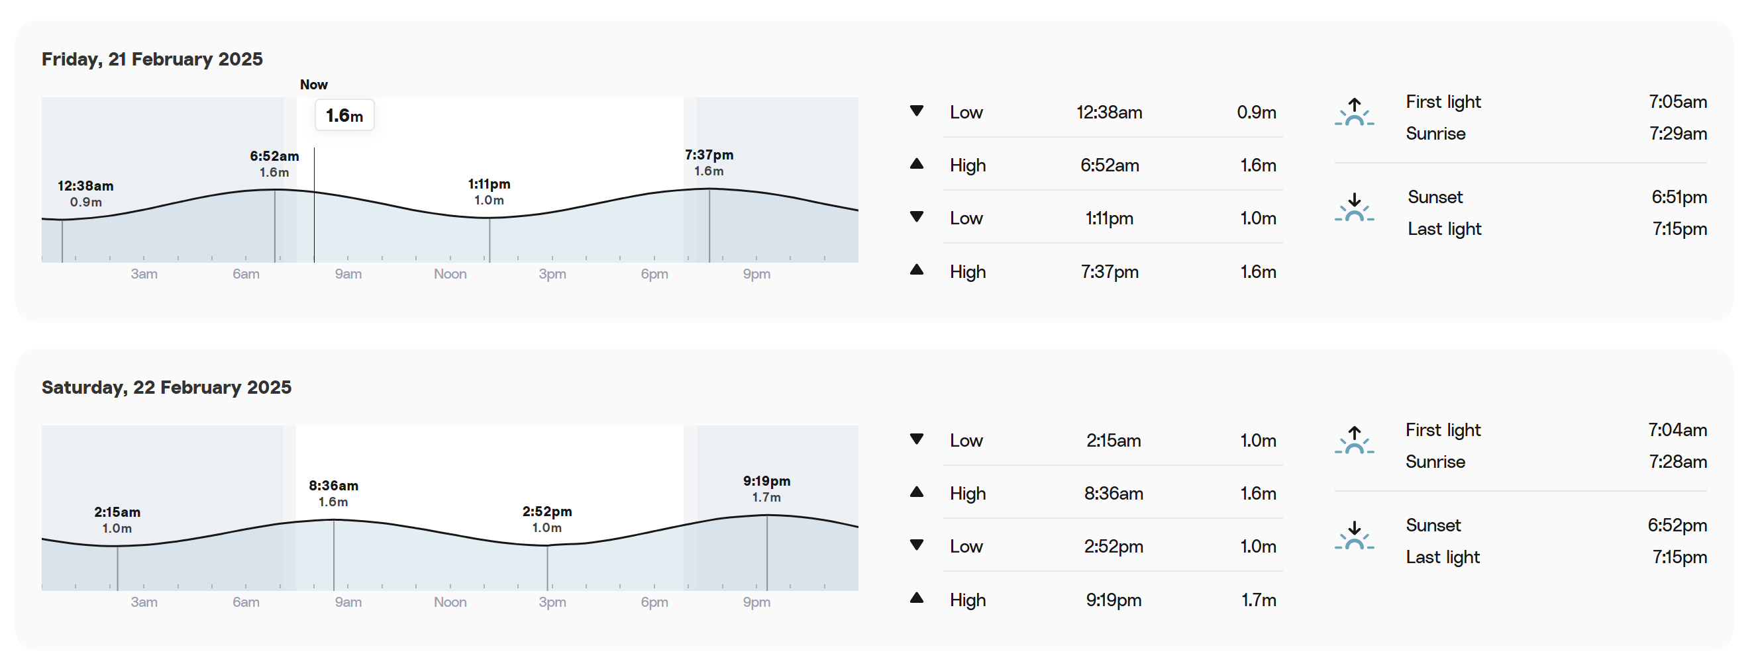Click the down arrow beside 2:15am Low
This screenshot has width=1762, height=671.
tap(917, 439)
